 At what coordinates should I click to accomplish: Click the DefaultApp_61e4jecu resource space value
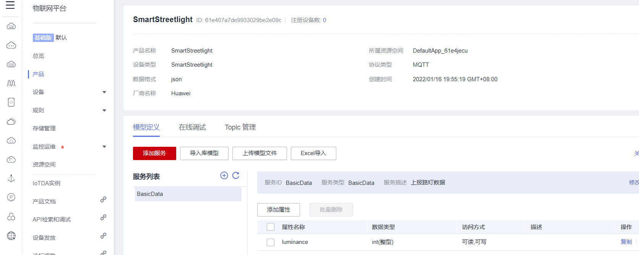[x=440, y=51]
